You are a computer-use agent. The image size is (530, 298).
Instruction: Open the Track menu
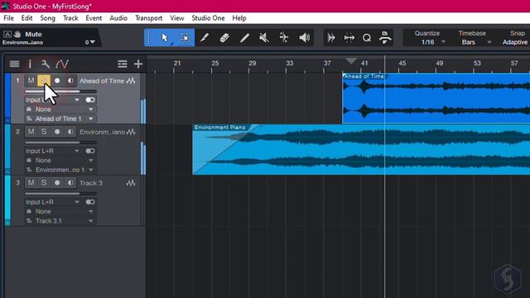coord(70,18)
